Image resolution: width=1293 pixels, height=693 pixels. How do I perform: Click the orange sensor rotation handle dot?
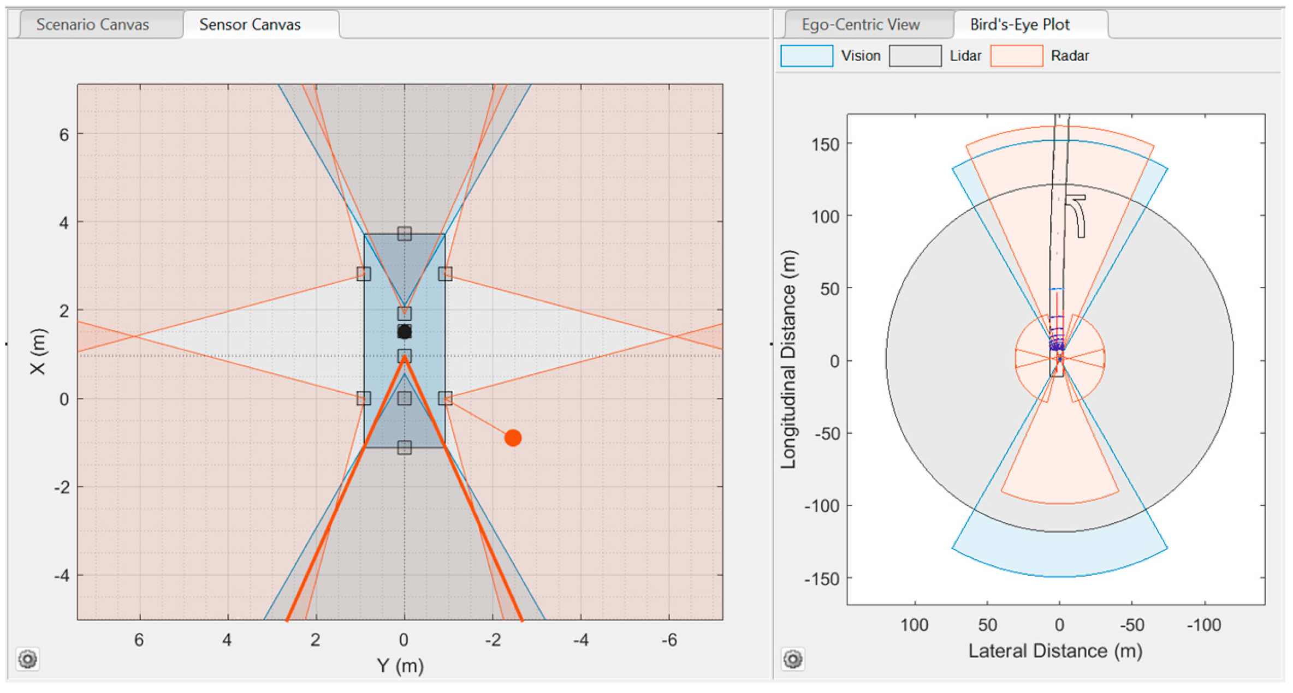coord(512,438)
